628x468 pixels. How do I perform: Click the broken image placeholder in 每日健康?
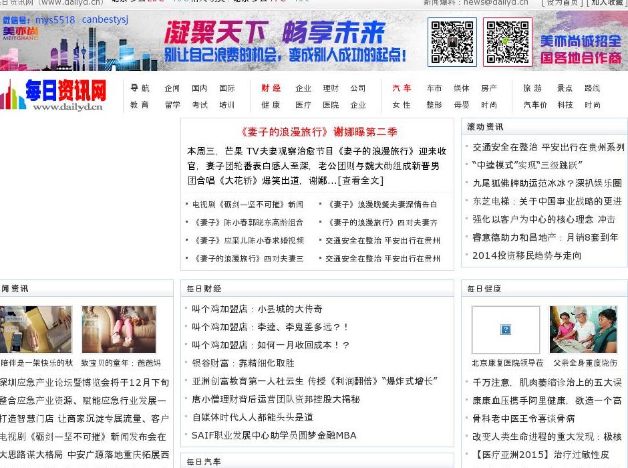pos(506,330)
